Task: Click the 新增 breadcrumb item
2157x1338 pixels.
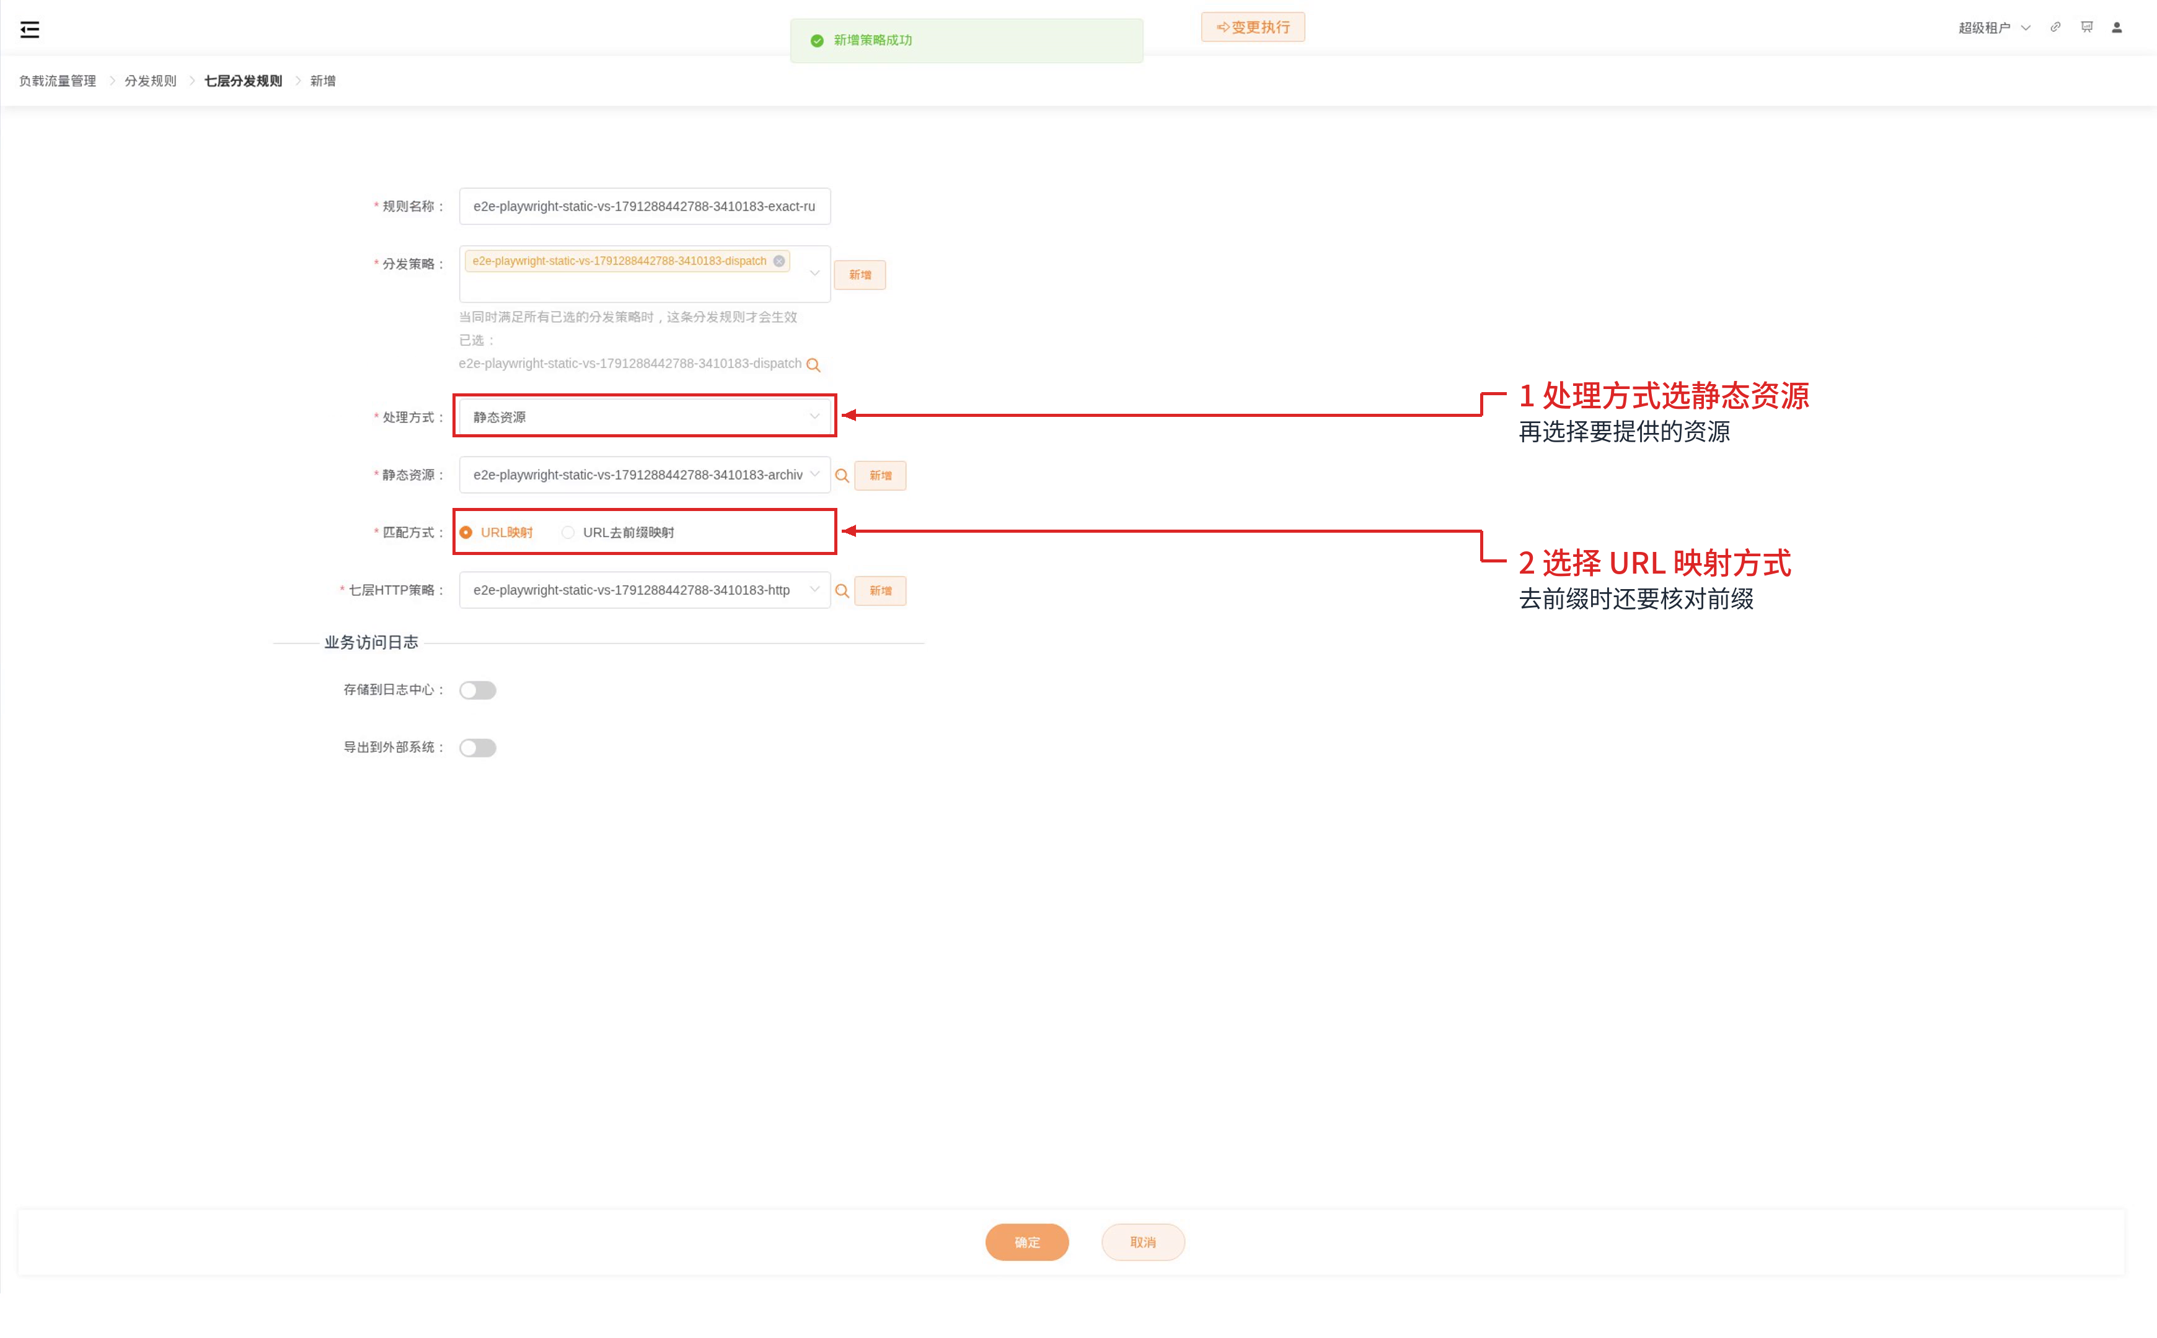Action: point(323,81)
